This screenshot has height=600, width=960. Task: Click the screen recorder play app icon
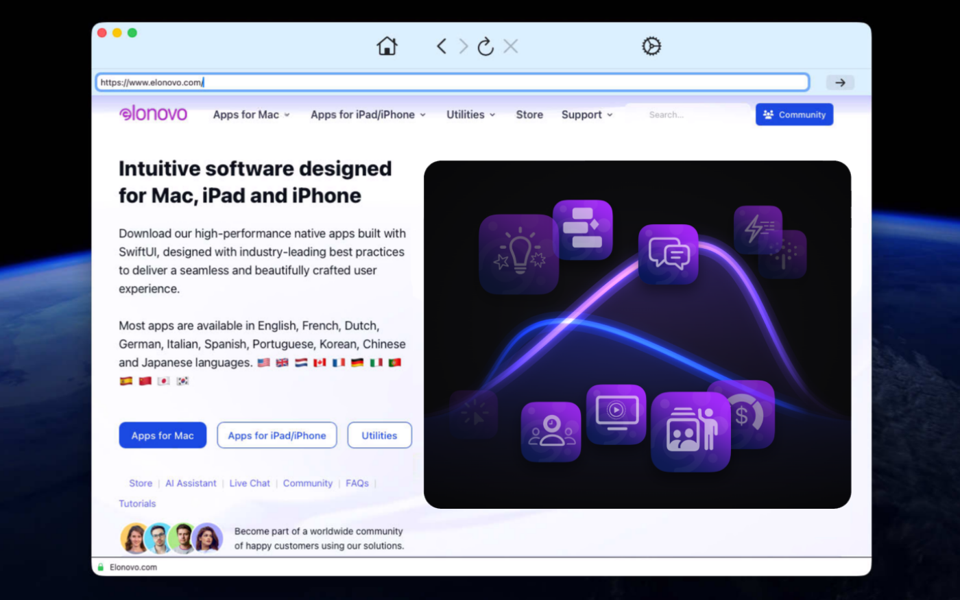point(616,414)
